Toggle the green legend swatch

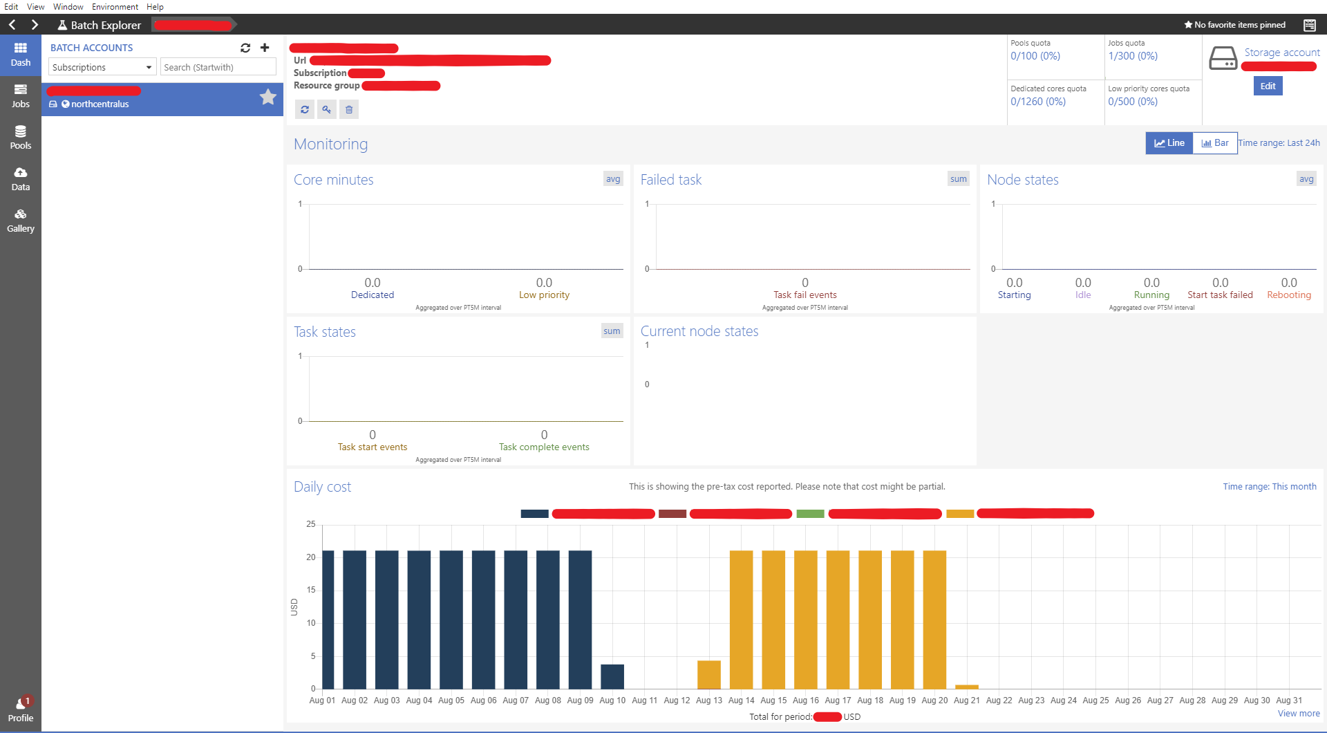click(810, 514)
